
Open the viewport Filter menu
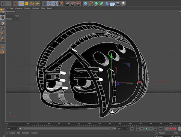43,8
